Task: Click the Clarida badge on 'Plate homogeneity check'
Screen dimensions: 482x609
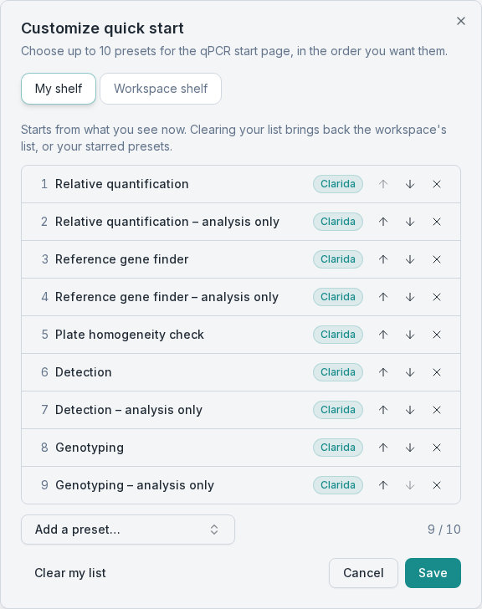Action: click(x=338, y=335)
